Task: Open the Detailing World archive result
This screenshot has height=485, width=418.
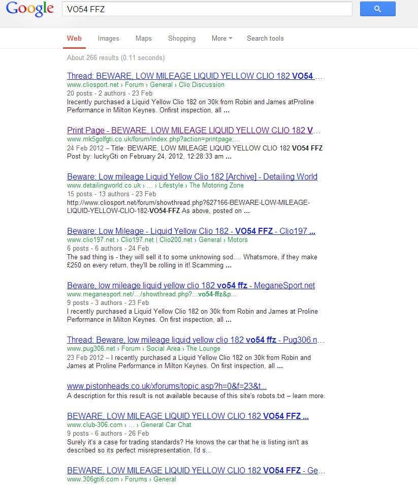Action: pyautogui.click(x=192, y=177)
